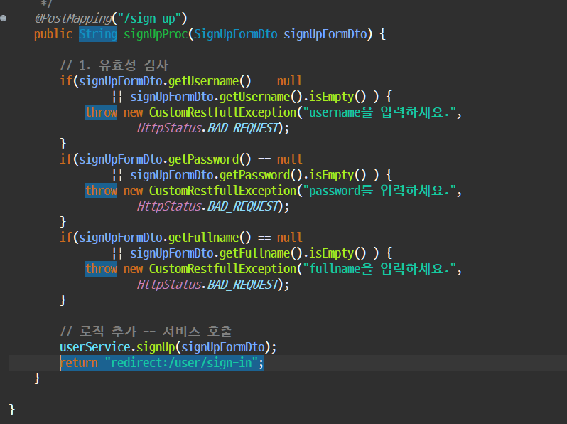The image size is (567, 424).
Task: Click getFullname().isEmpty() call
Action: (x=293, y=253)
